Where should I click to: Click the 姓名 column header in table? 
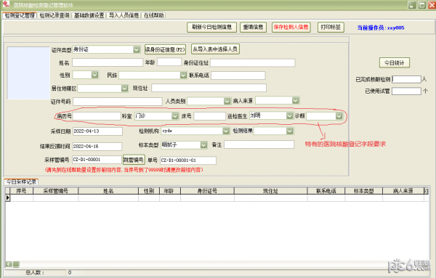click(x=108, y=191)
